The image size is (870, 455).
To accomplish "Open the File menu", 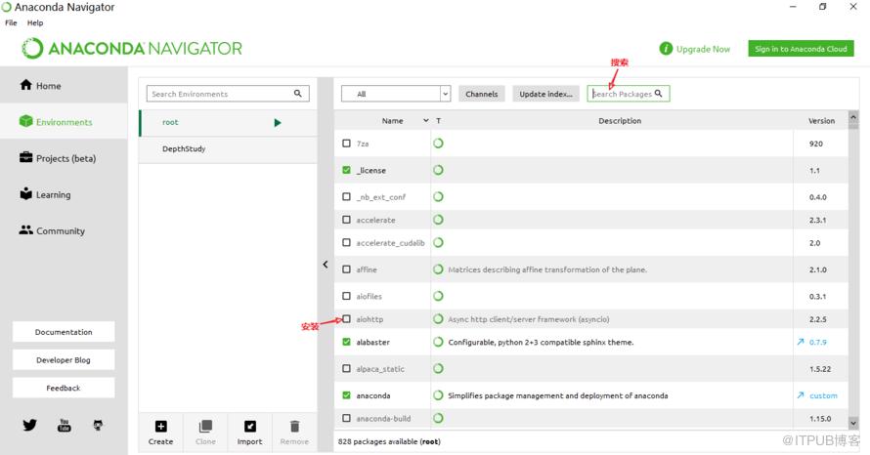I will coord(11,22).
